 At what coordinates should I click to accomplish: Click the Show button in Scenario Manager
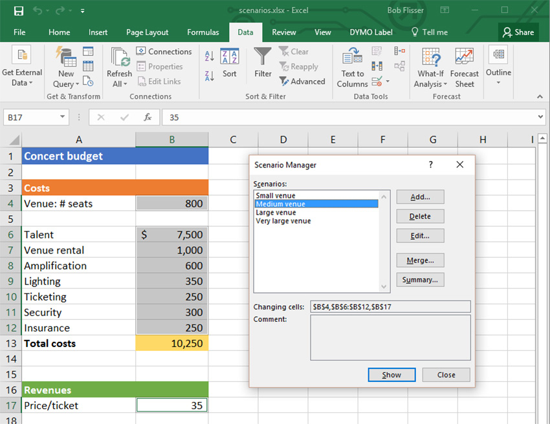pyautogui.click(x=392, y=375)
